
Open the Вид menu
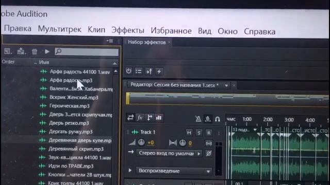point(205,31)
